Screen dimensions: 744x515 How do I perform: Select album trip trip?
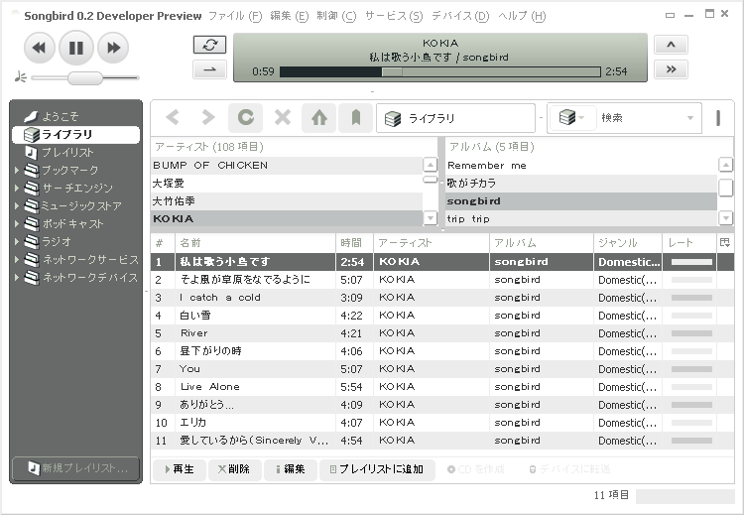click(581, 219)
